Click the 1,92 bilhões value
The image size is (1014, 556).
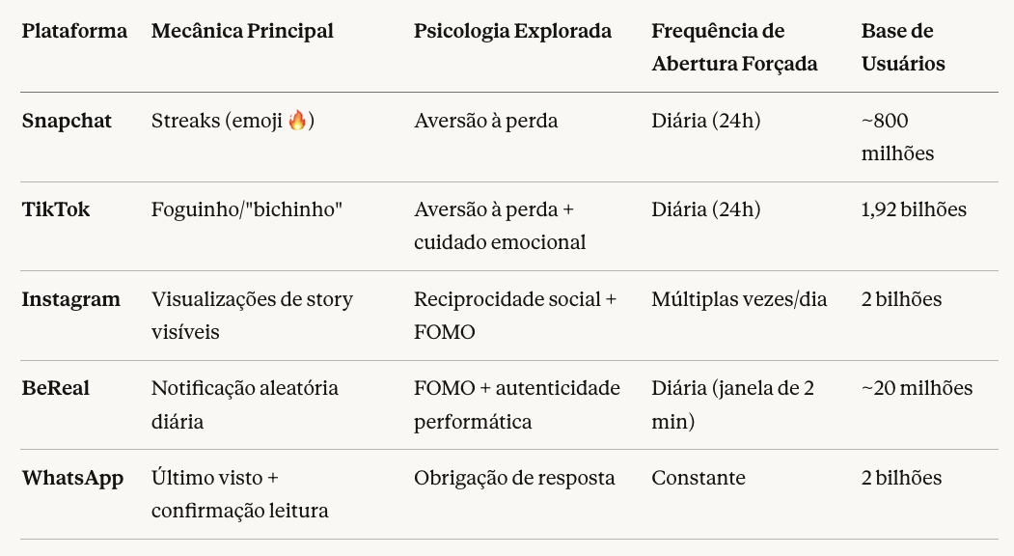click(914, 209)
